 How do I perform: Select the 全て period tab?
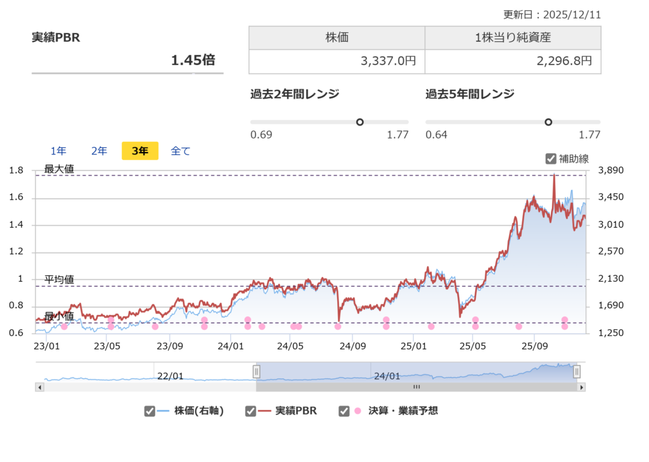pyautogui.click(x=180, y=151)
